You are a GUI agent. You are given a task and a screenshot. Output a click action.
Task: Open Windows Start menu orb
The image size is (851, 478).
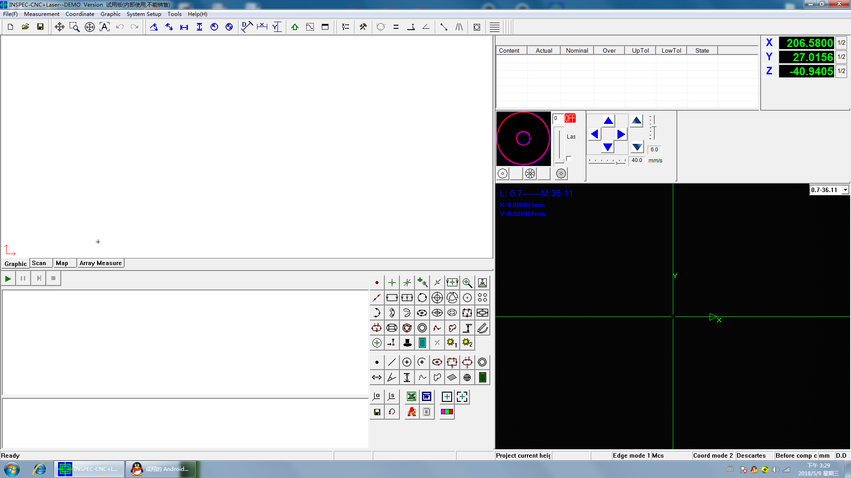(12, 469)
